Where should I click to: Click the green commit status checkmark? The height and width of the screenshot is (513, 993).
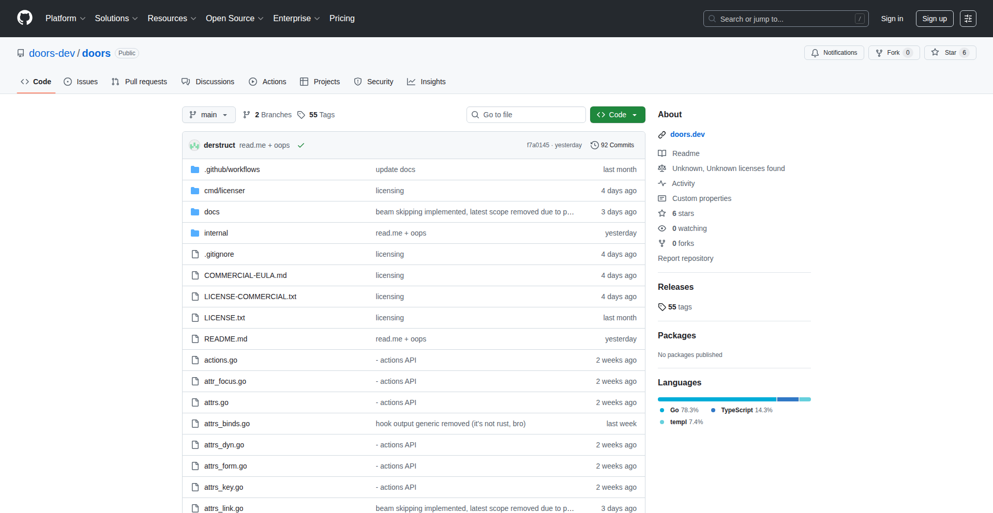click(x=301, y=145)
